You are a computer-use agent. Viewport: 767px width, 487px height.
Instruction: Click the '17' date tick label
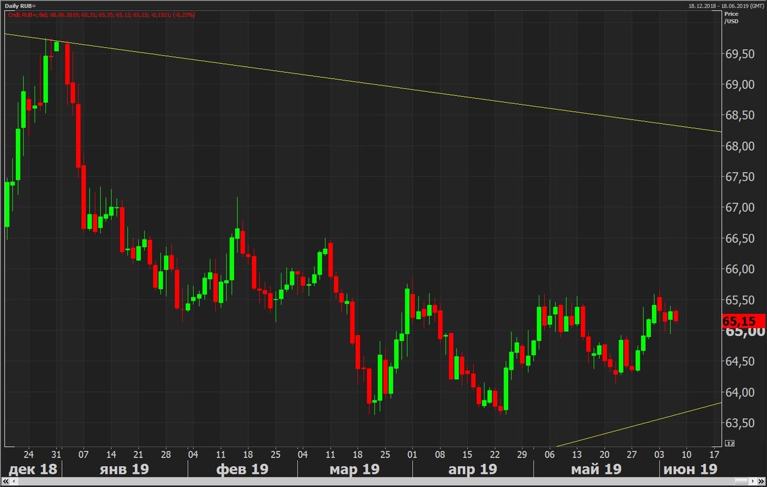[x=714, y=454]
